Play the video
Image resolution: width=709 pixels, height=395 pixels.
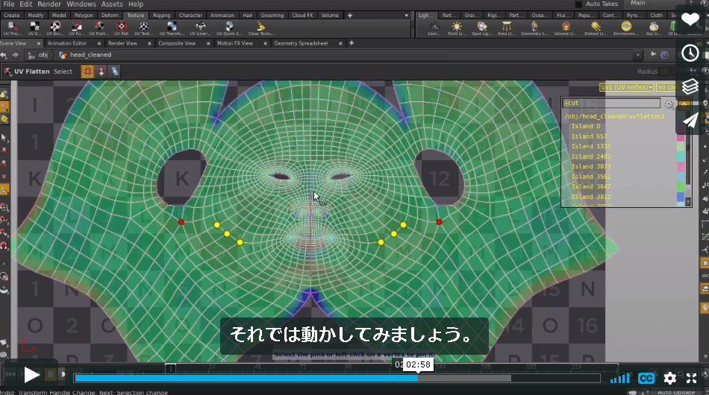tap(31, 375)
